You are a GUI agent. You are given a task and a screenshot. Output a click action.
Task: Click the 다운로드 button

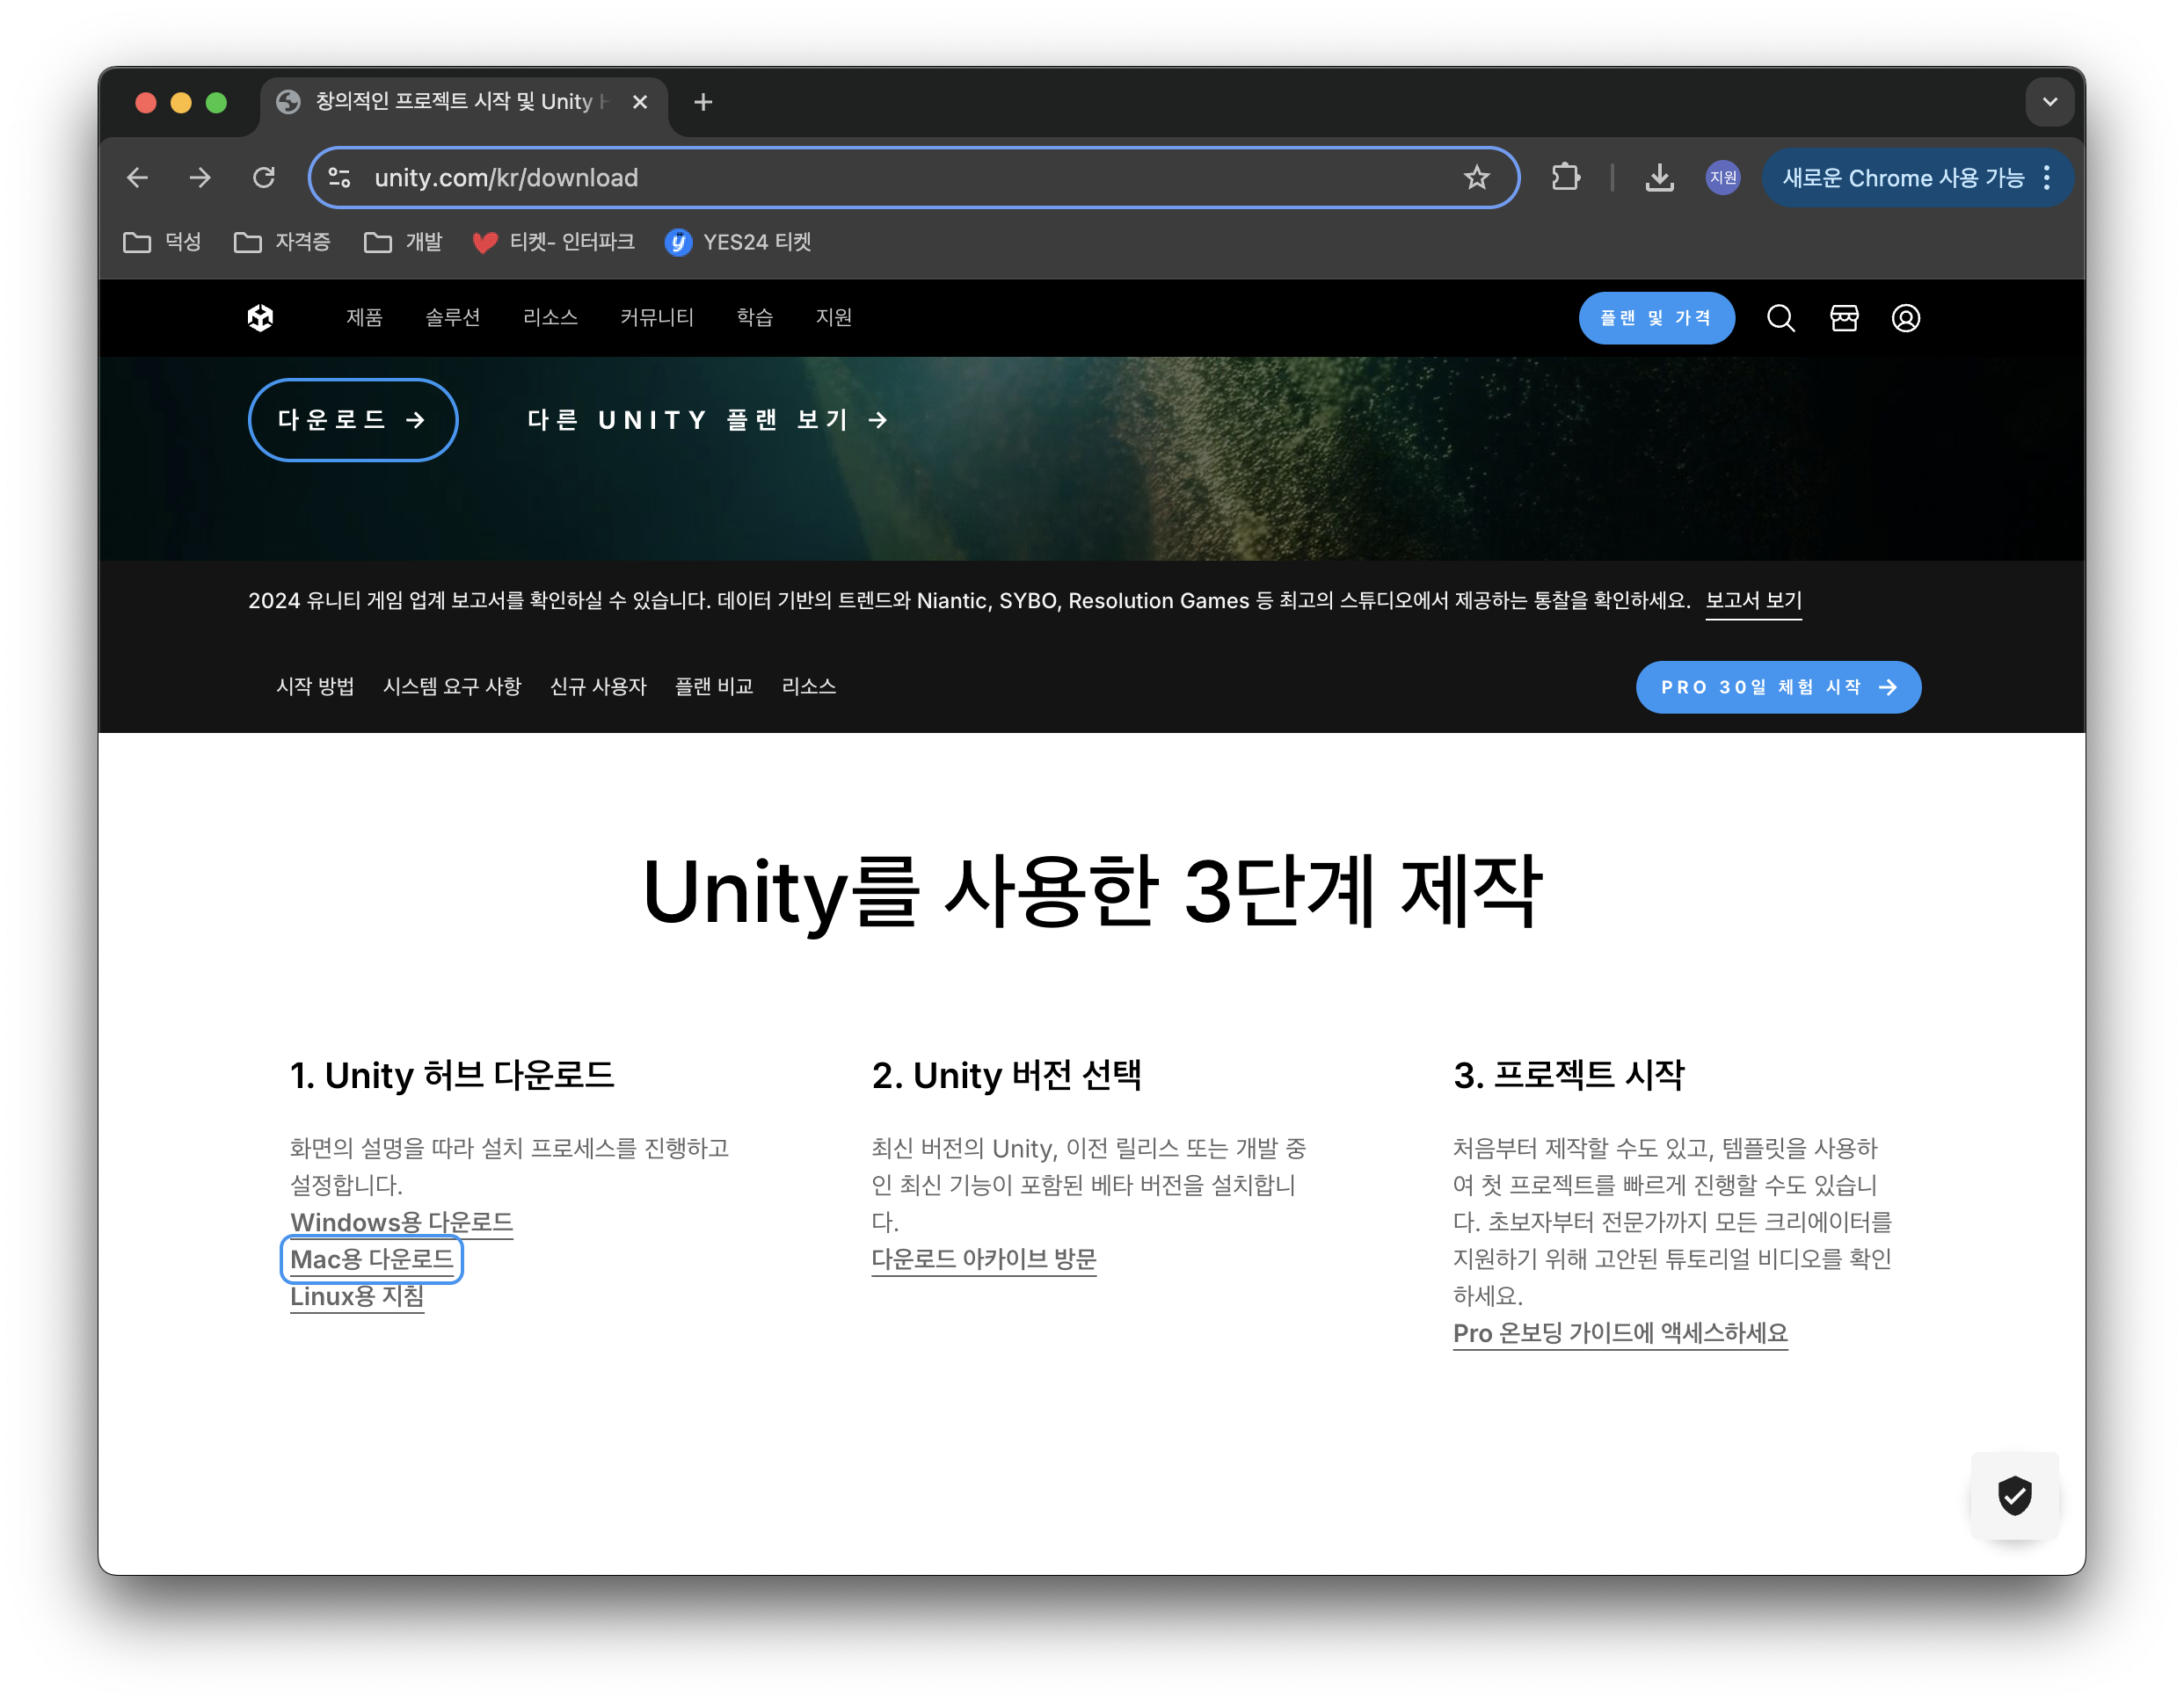(352, 420)
